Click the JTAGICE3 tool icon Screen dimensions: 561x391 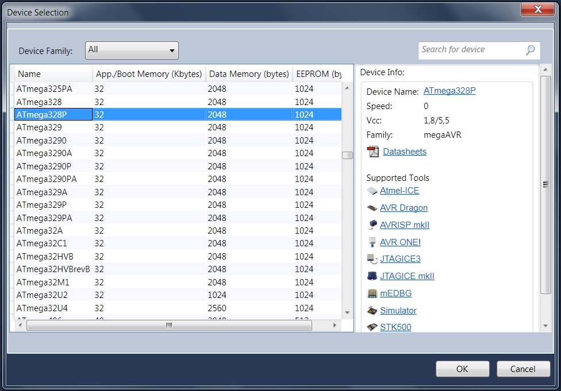(x=372, y=259)
